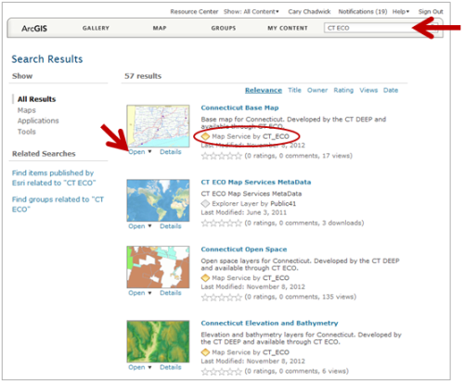Click Sign Out
This screenshot has height=382, width=464.
pos(431,12)
